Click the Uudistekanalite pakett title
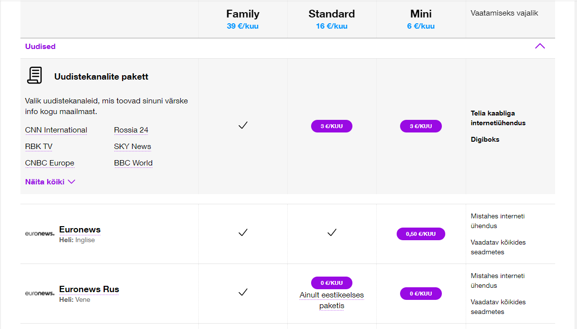577x329 pixels. point(101,77)
